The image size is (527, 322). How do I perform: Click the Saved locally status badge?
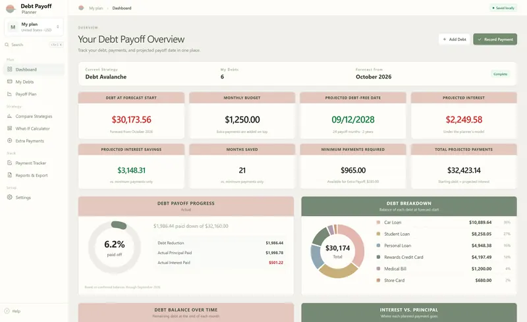pos(503,8)
